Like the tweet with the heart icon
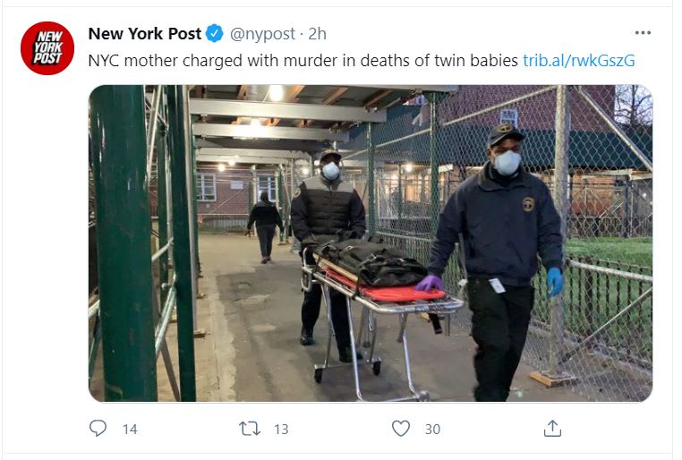 [401, 429]
